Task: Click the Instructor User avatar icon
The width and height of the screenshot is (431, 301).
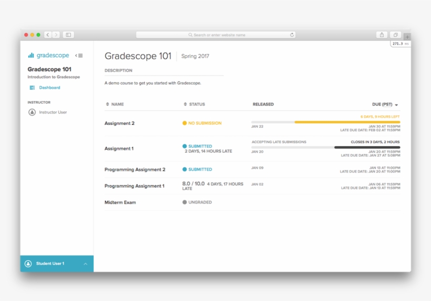Action: pos(32,112)
